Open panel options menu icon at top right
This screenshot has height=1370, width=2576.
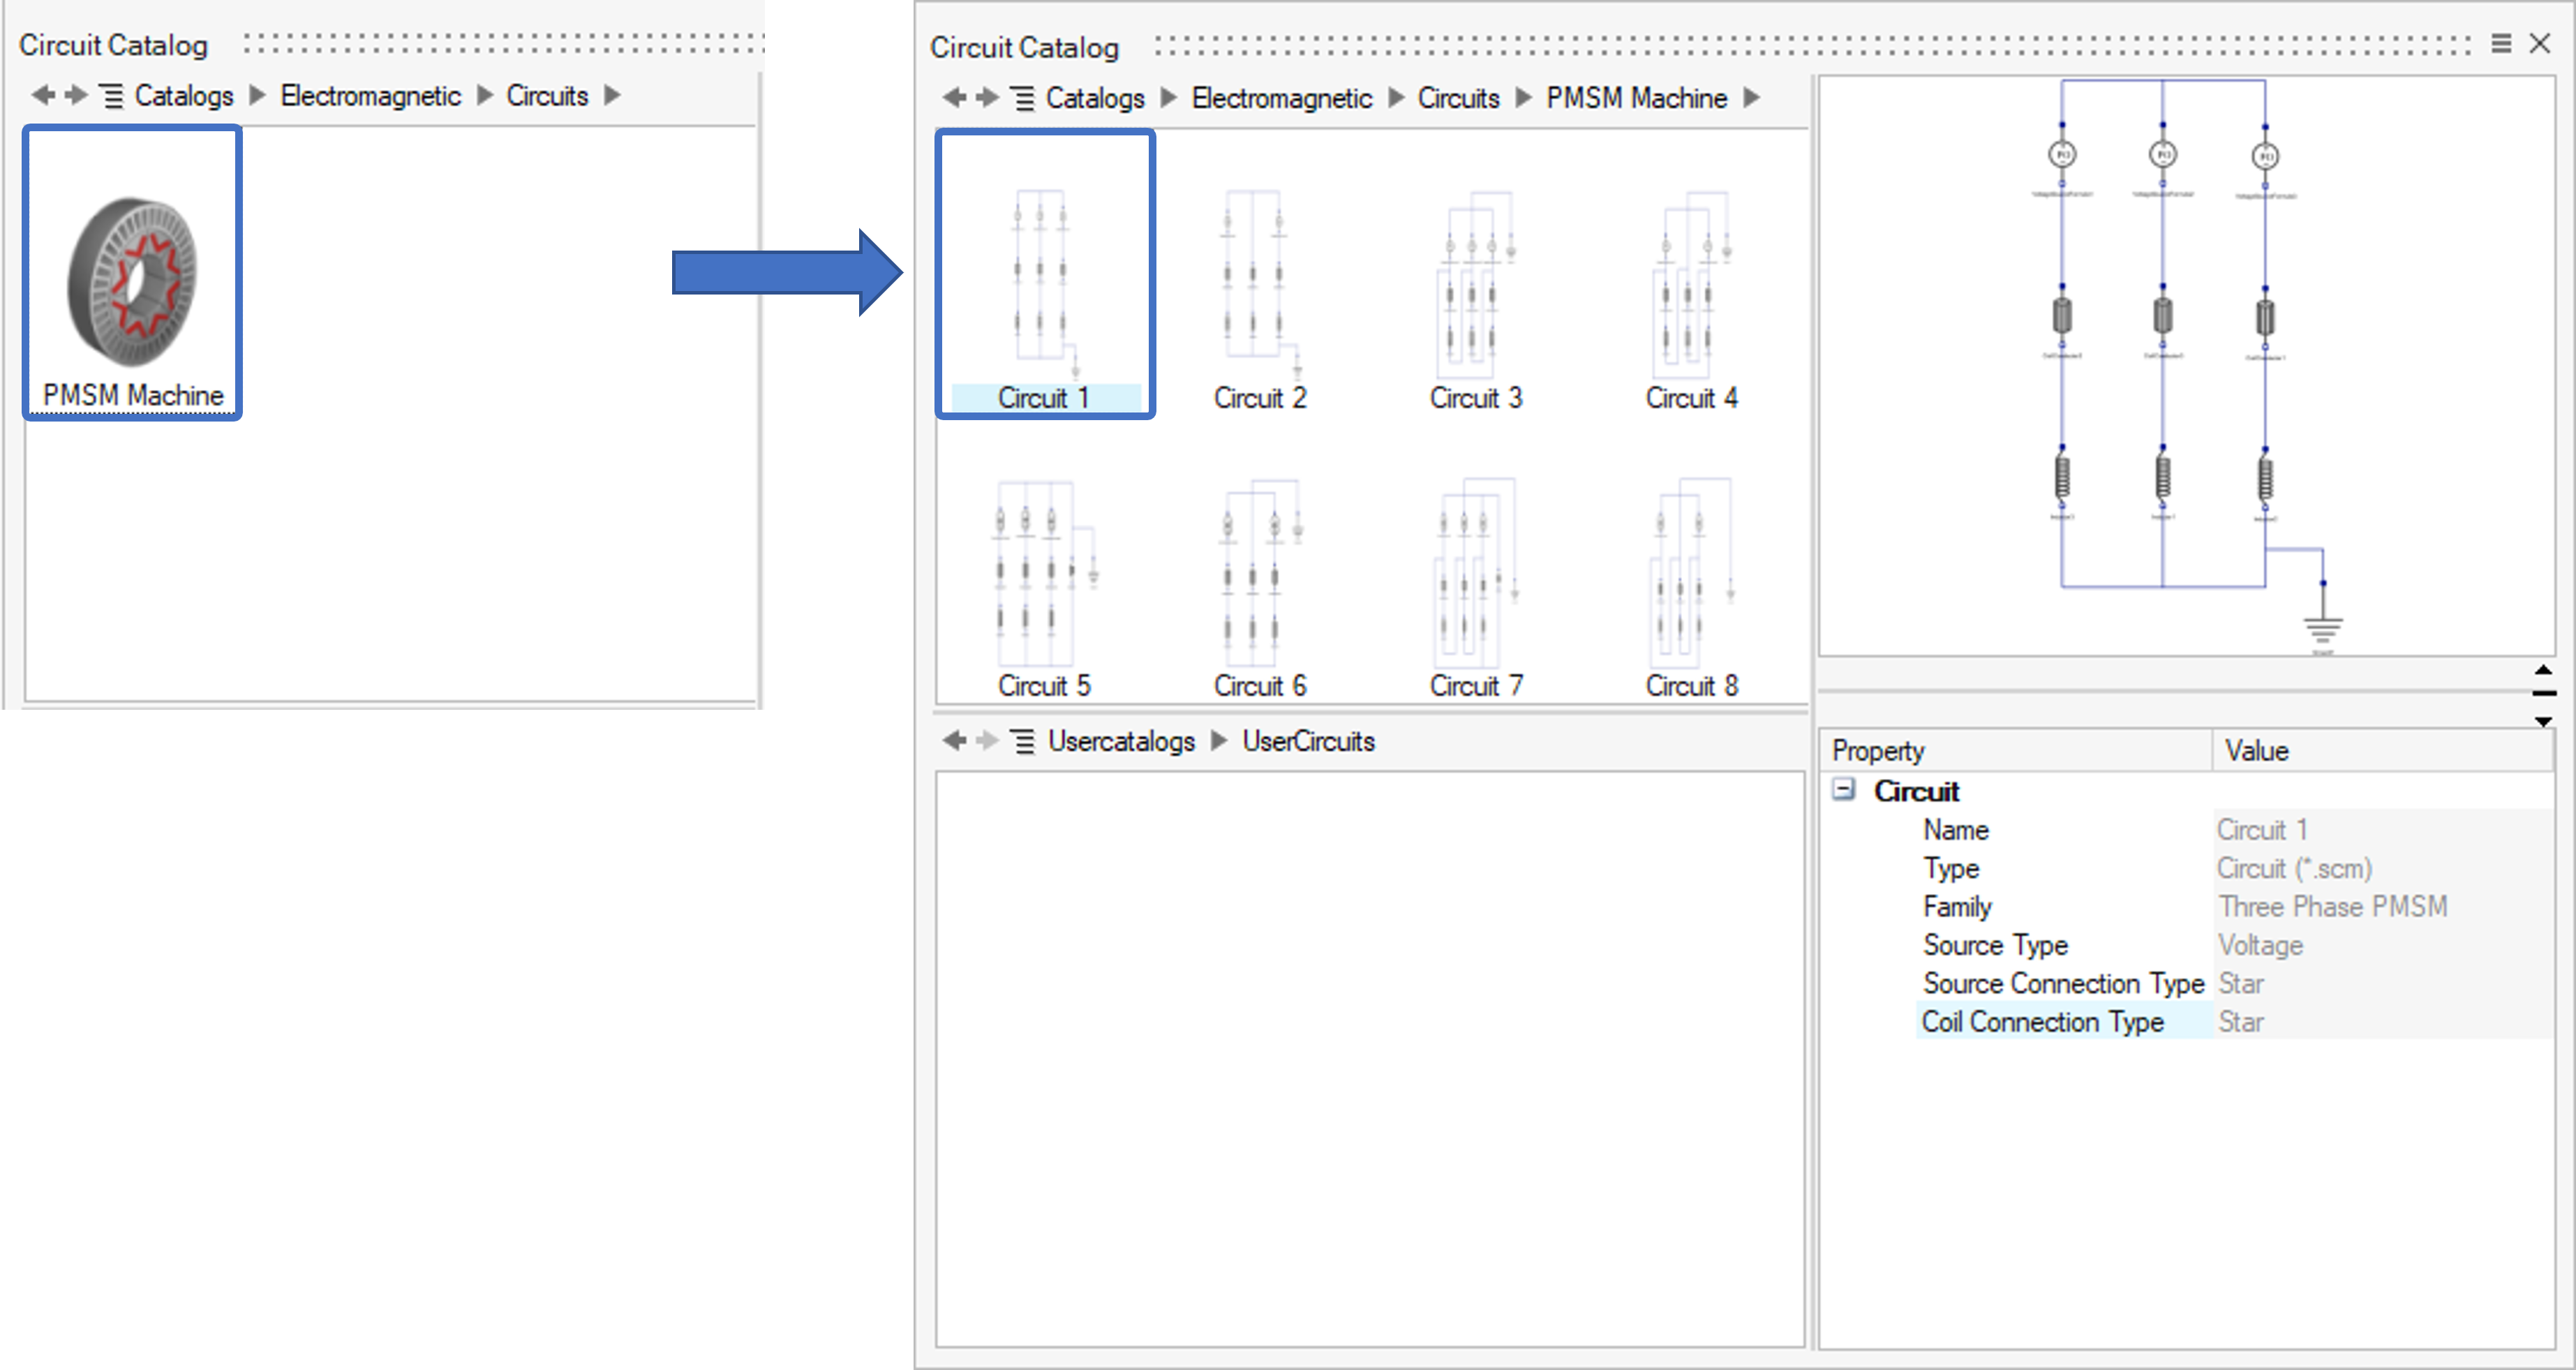pos(2501,43)
